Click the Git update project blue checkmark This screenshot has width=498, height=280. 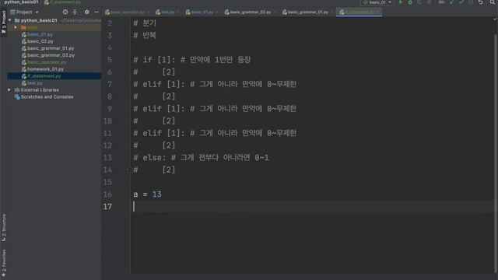point(452,2)
